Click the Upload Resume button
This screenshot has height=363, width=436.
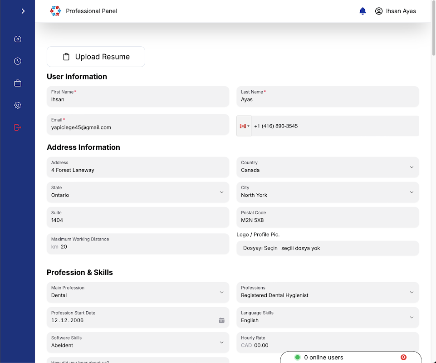click(x=96, y=57)
